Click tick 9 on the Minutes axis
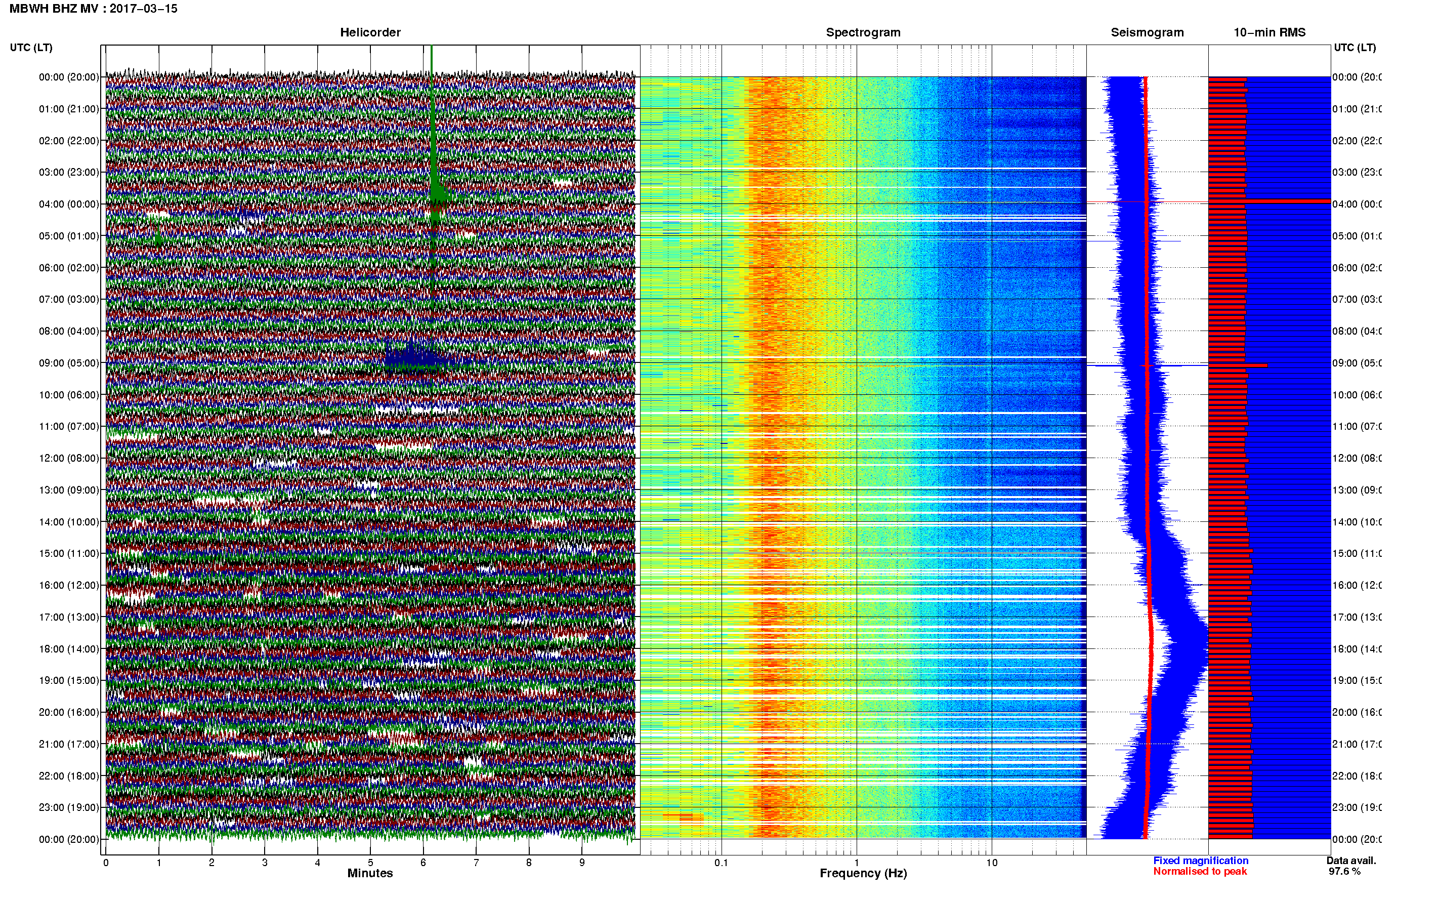 coord(582,863)
